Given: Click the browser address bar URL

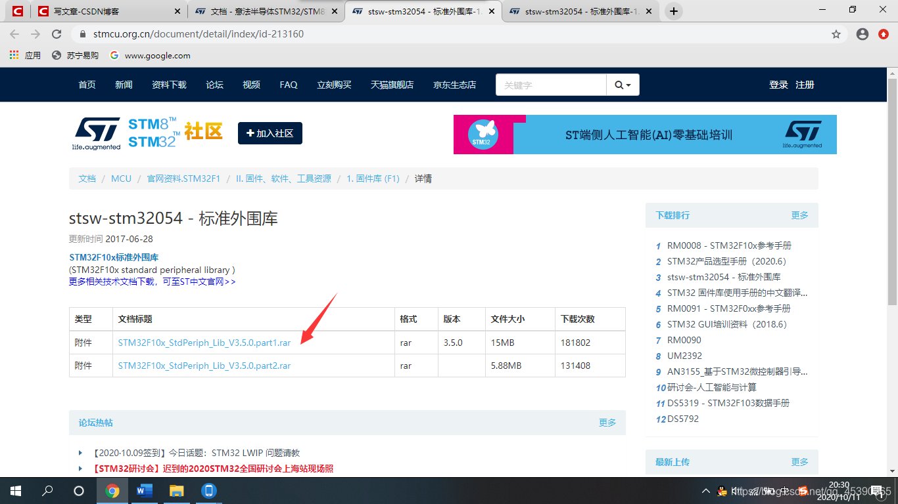Looking at the screenshot, I should (x=199, y=34).
